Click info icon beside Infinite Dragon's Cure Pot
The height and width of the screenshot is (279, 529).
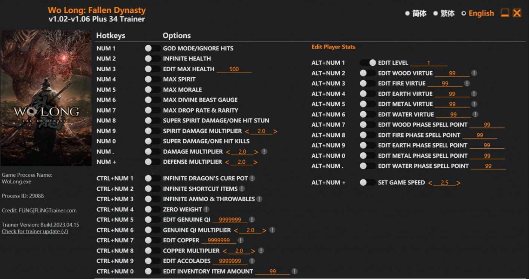pos(252,179)
